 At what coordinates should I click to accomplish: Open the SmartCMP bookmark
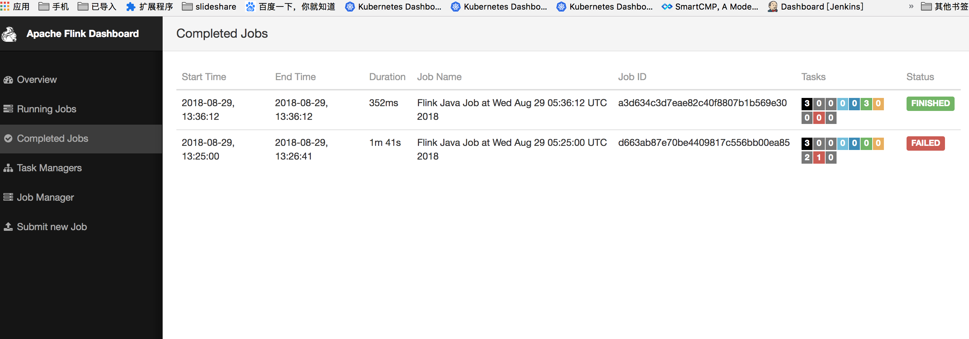click(x=710, y=7)
